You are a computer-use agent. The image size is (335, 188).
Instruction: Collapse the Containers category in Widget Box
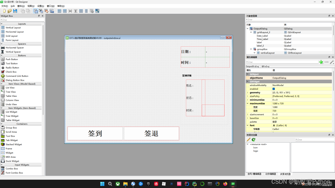coord(2,124)
